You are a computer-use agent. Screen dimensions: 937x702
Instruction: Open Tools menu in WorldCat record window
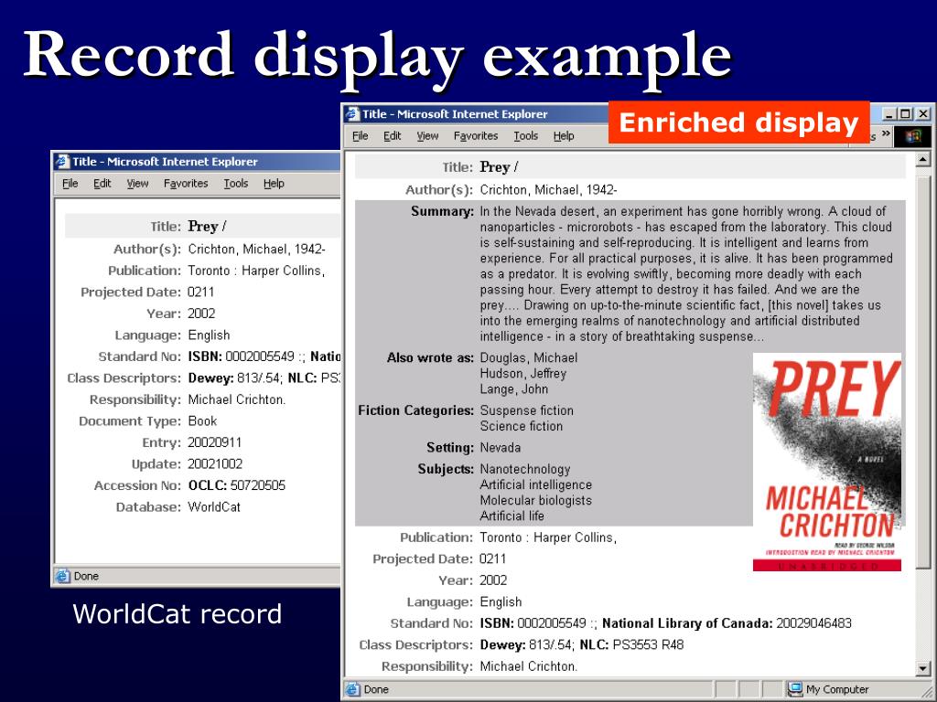click(x=236, y=184)
